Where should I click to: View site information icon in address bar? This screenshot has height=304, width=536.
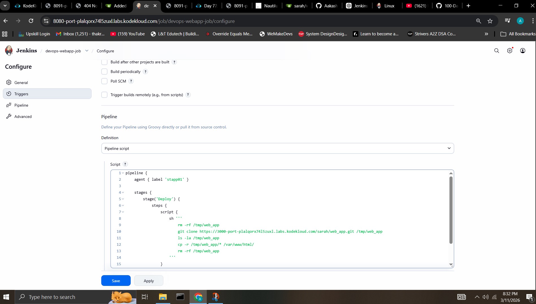tap(46, 21)
